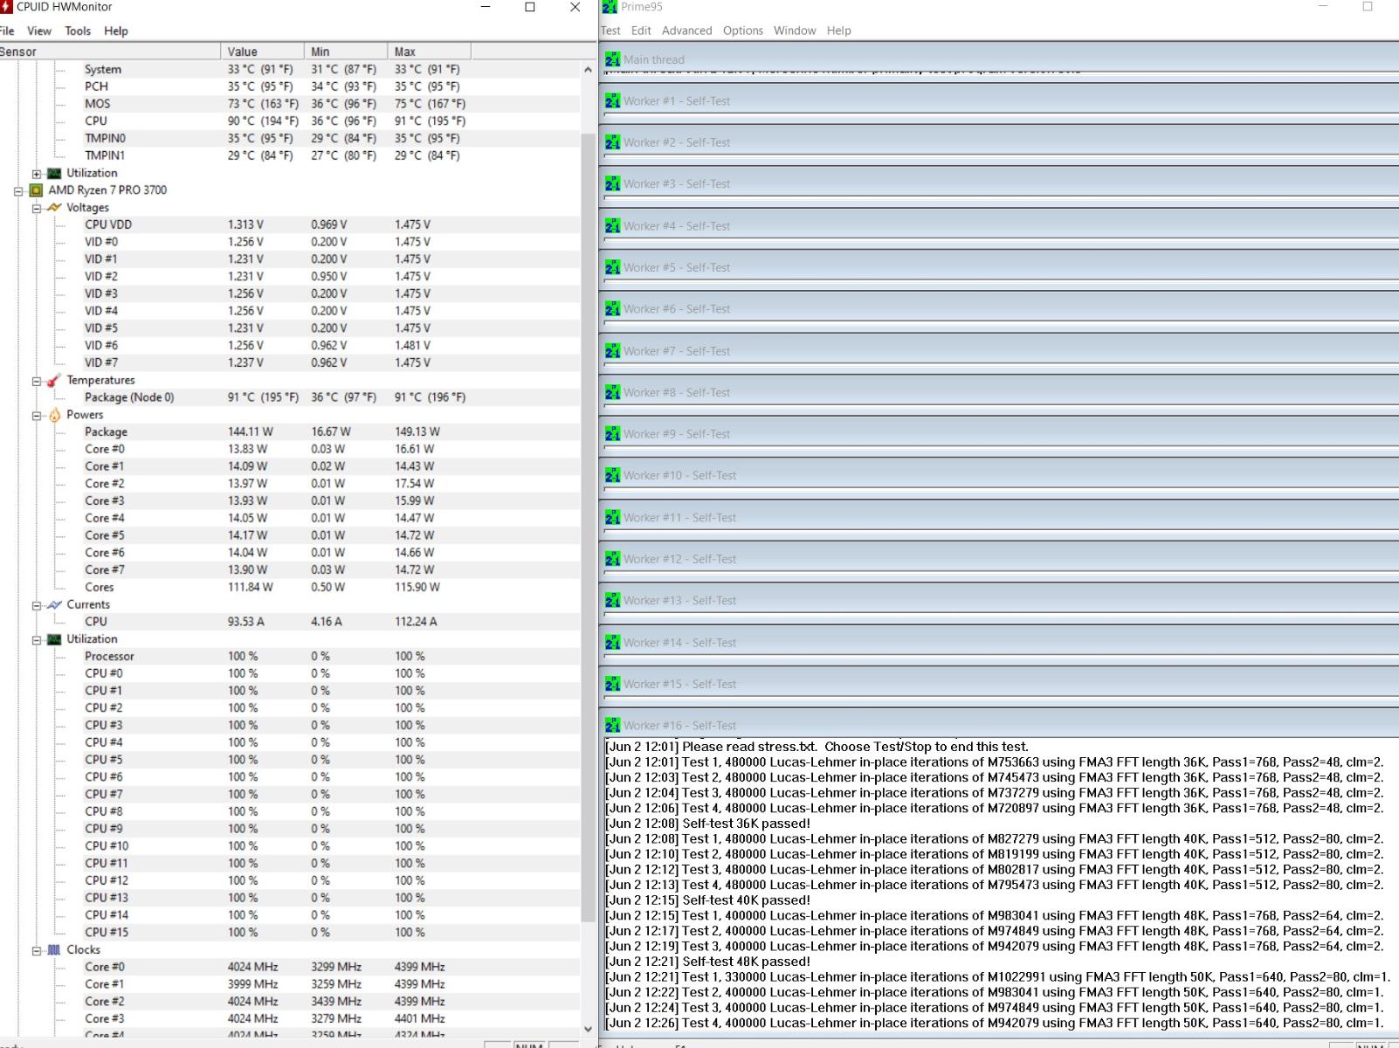Click the Prime95 Worker #12 window icon
Viewport: 1399px width, 1048px height.
tap(612, 559)
